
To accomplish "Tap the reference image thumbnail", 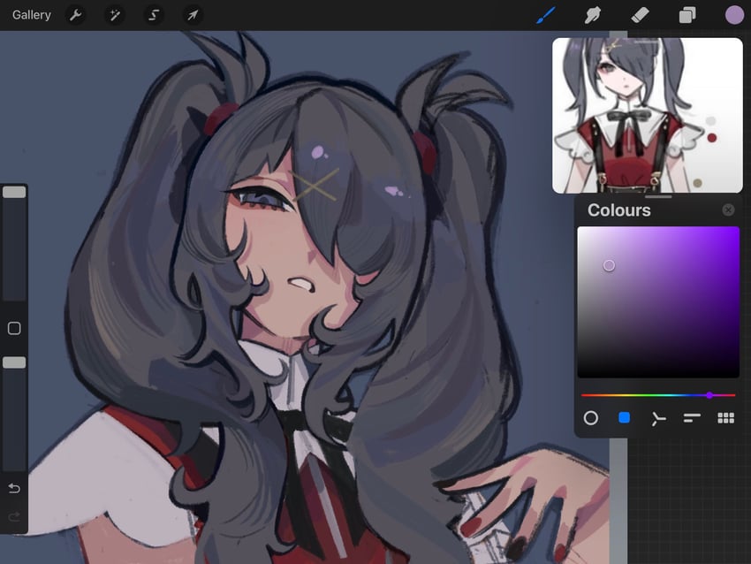I will [x=648, y=116].
